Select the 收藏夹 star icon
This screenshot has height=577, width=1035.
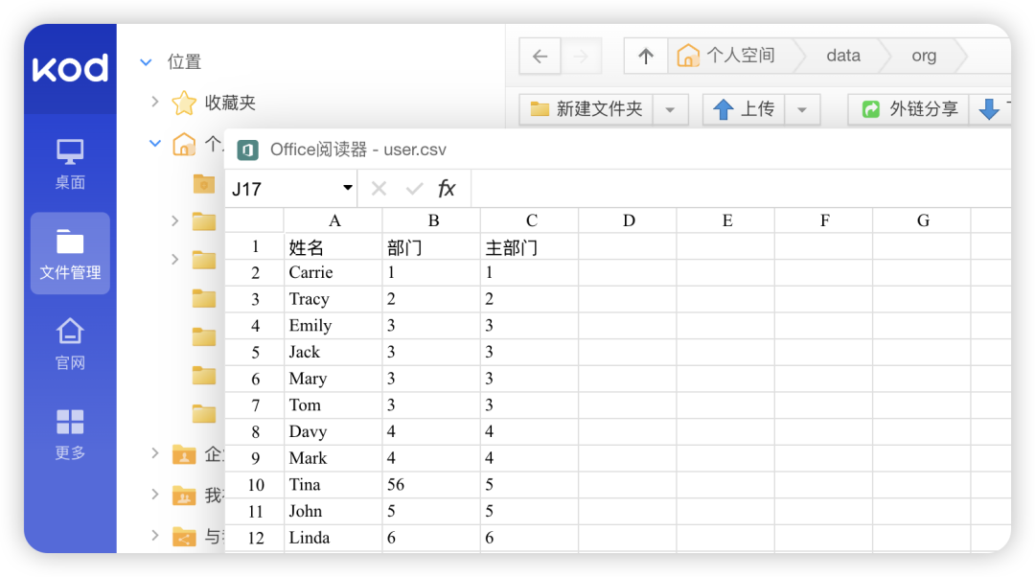pyautogui.click(x=183, y=103)
